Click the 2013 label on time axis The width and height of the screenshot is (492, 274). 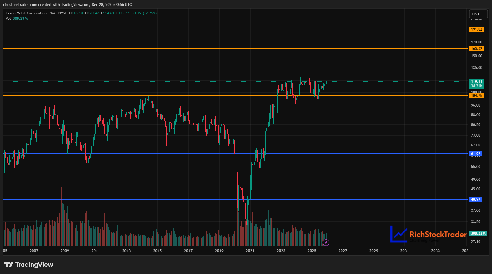click(126, 251)
